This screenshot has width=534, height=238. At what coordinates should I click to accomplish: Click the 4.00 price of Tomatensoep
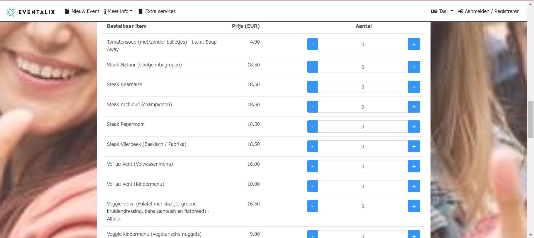(x=255, y=42)
